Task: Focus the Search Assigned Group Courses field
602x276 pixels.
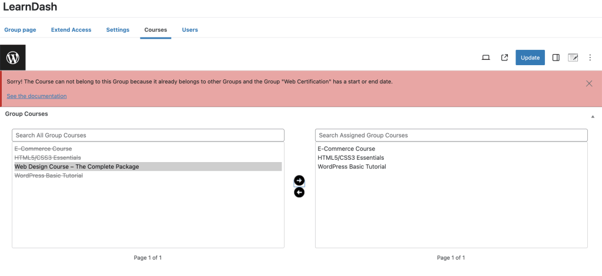Action: (x=451, y=135)
